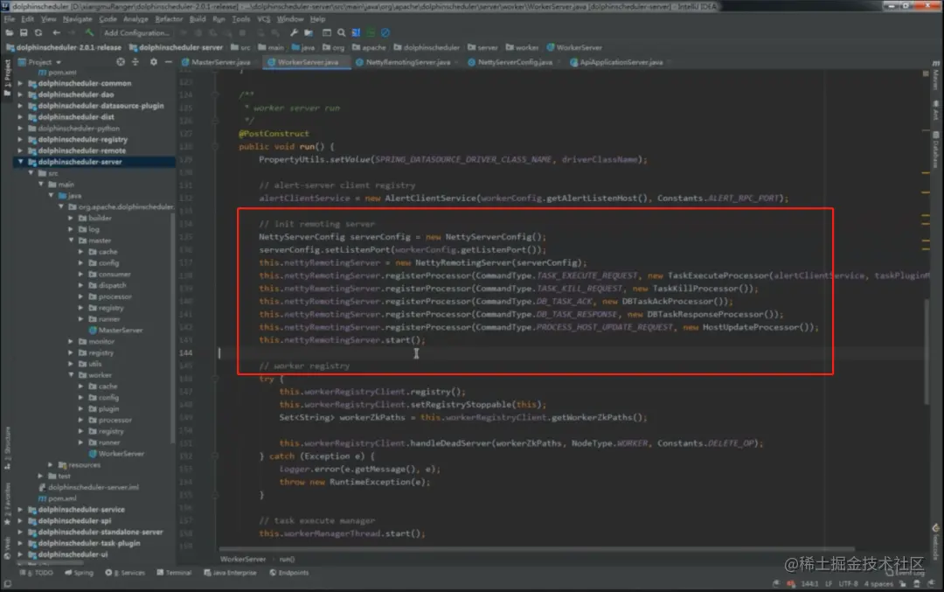The image size is (944, 592).
Task: Toggle tool window bars icon in bottom-left corner
Action: [x=7, y=583]
